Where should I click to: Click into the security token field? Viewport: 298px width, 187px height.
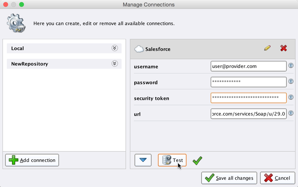pos(248,98)
